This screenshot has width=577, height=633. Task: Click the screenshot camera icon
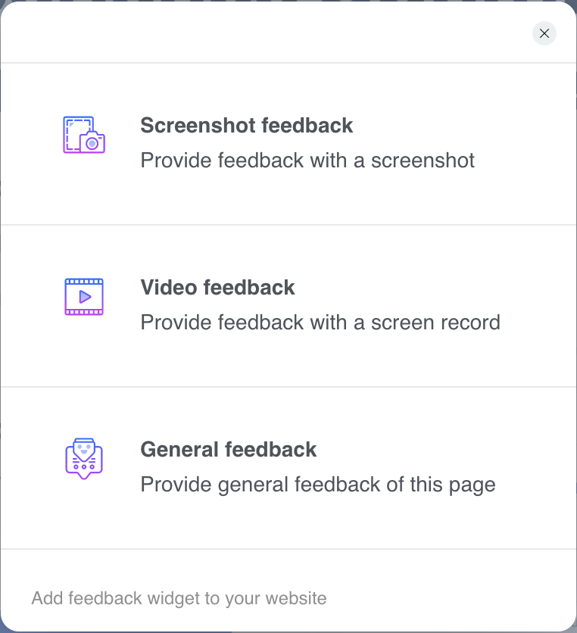pos(84,135)
